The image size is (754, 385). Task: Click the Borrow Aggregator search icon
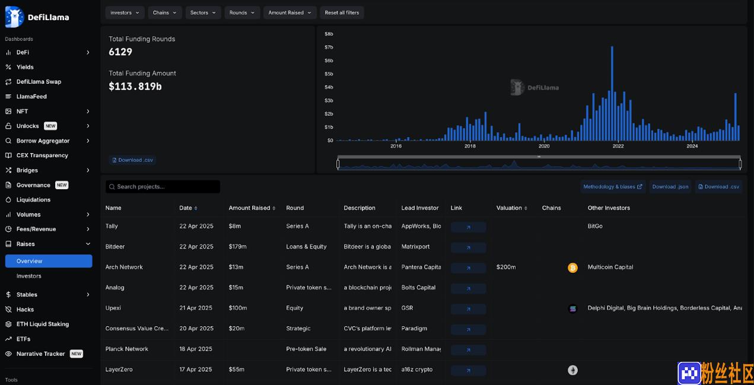pyautogui.click(x=8, y=141)
